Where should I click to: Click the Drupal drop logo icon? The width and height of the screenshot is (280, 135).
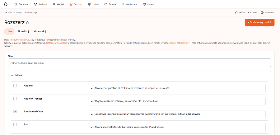pos(6,4)
